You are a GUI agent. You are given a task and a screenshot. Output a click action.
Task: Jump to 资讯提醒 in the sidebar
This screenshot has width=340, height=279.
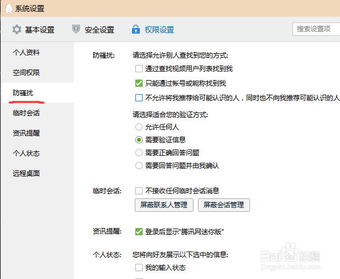pyautogui.click(x=26, y=133)
